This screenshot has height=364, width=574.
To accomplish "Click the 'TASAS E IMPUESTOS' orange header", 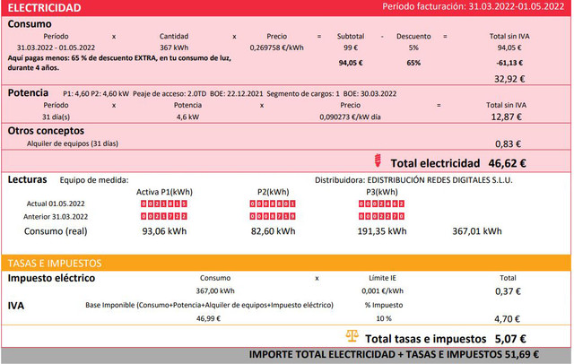I will pyautogui.click(x=55, y=264).
